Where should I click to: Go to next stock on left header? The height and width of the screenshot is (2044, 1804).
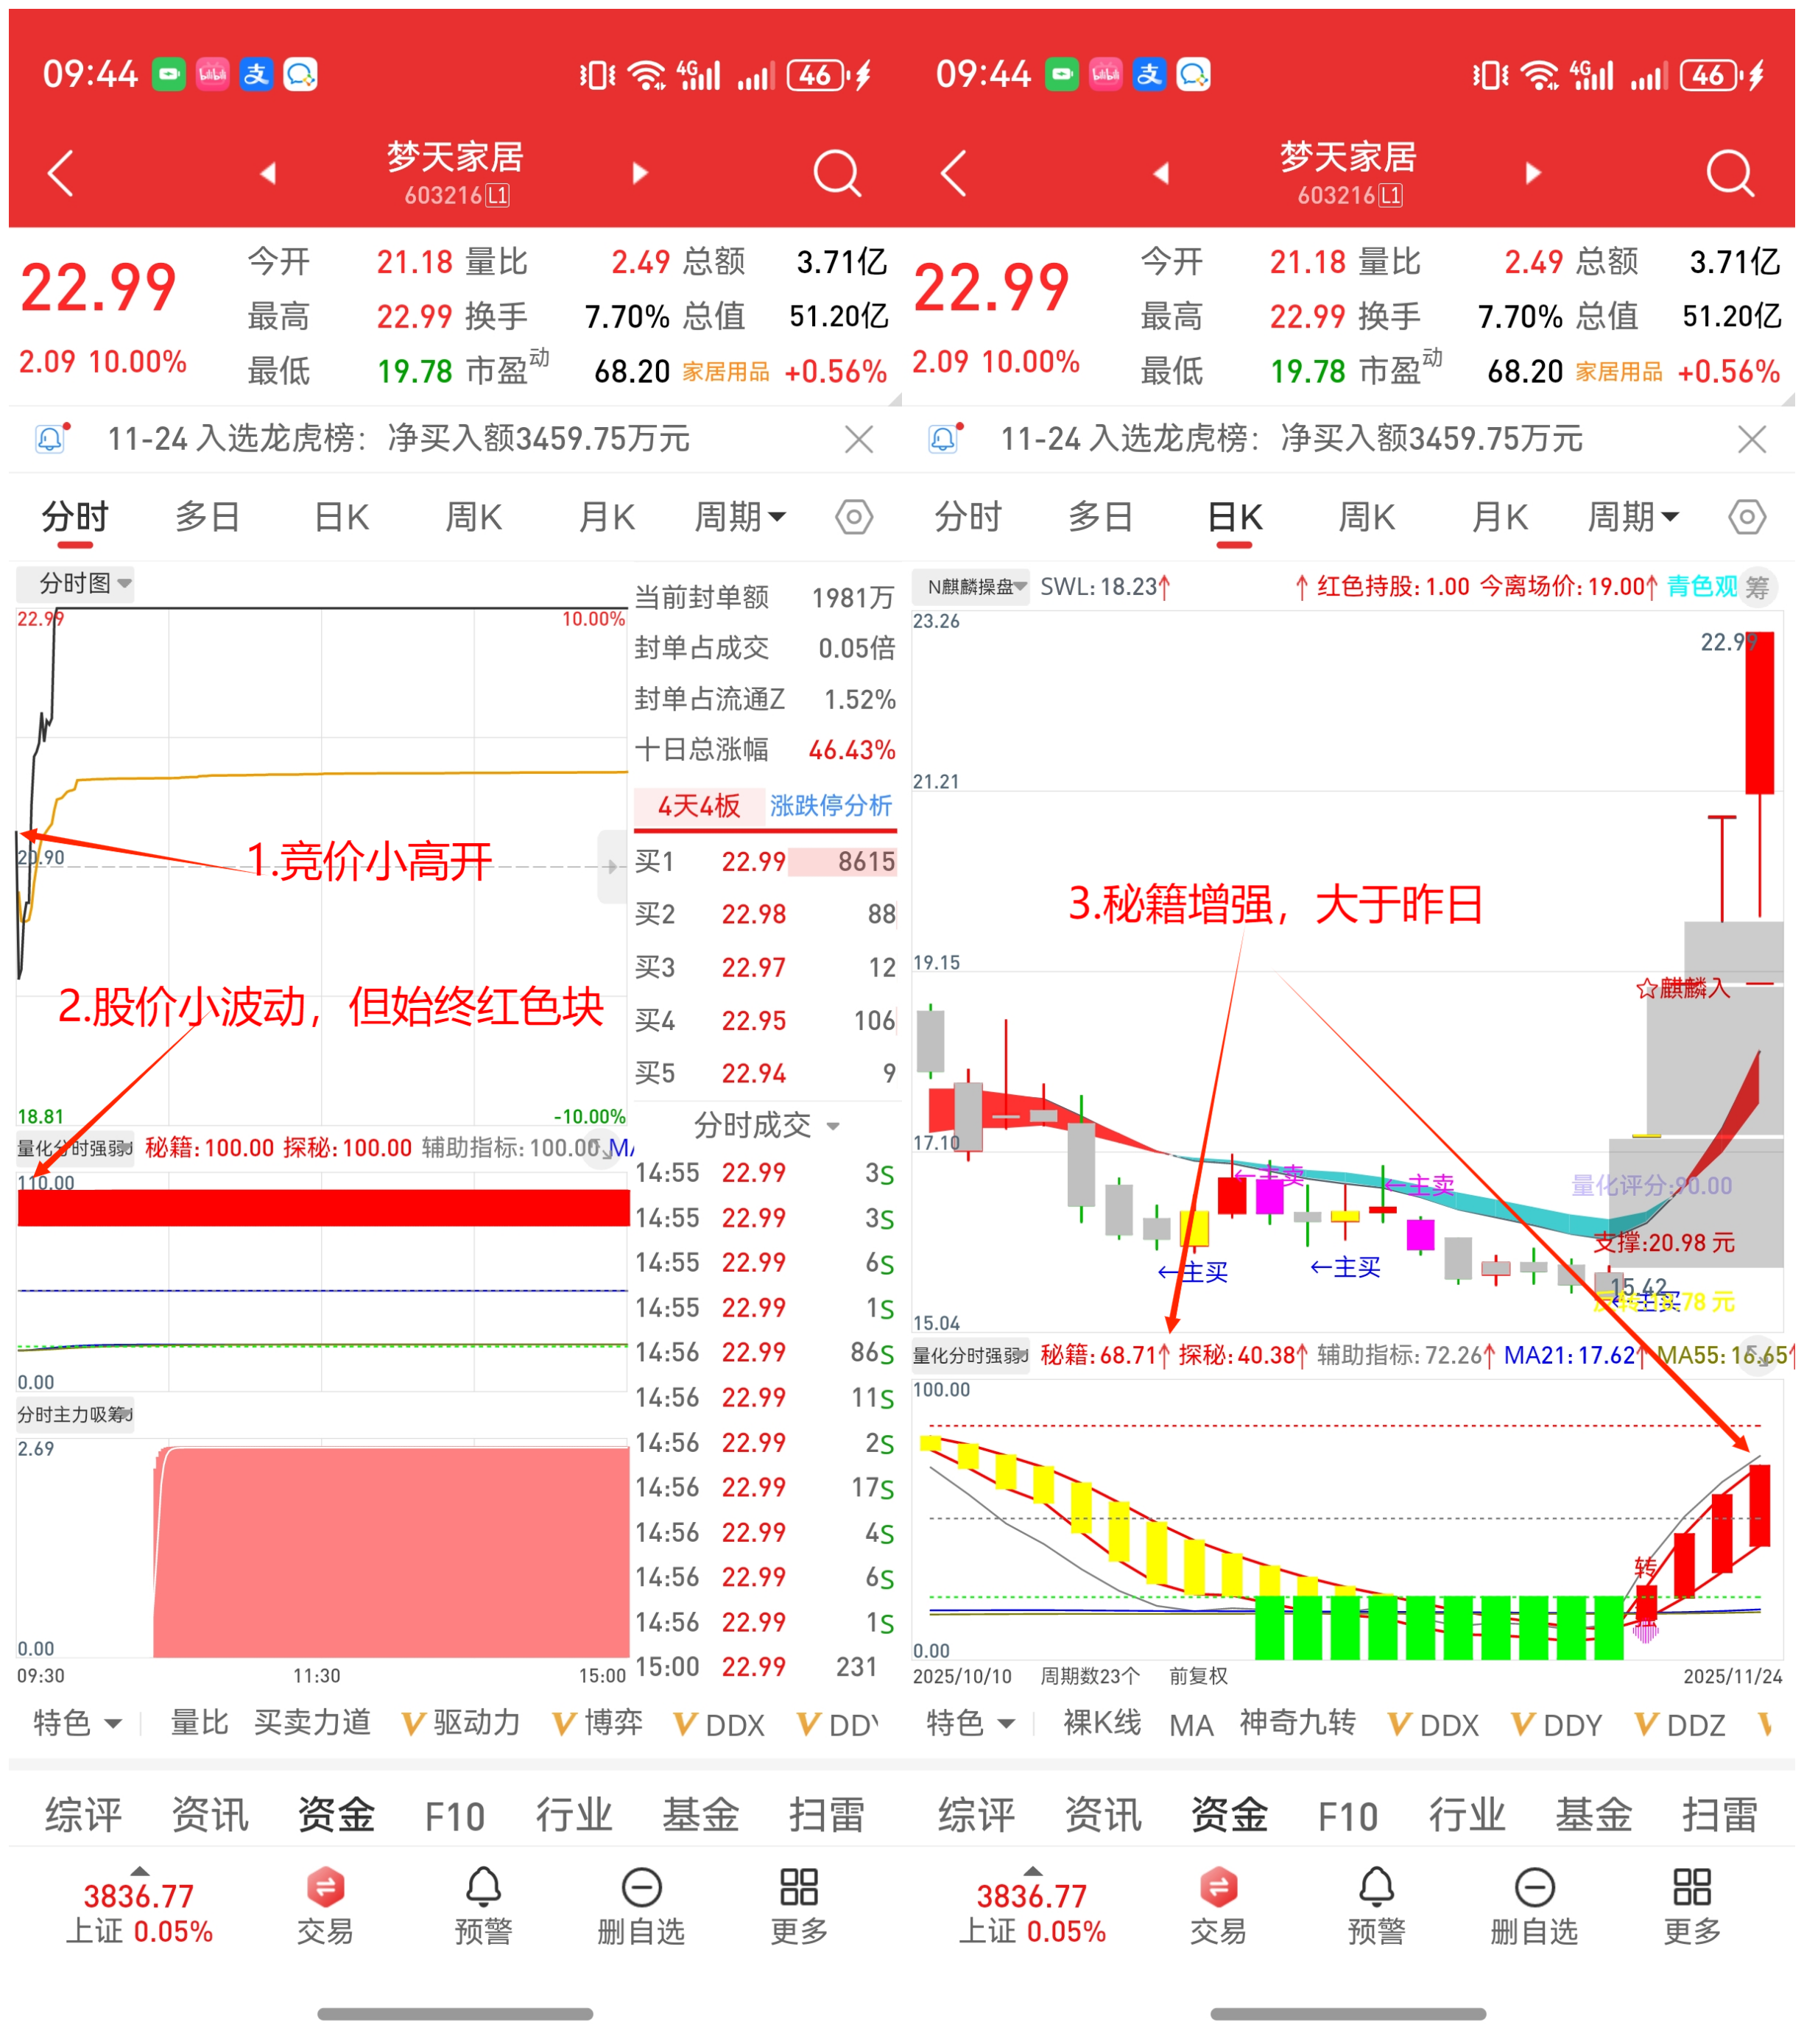[x=640, y=173]
